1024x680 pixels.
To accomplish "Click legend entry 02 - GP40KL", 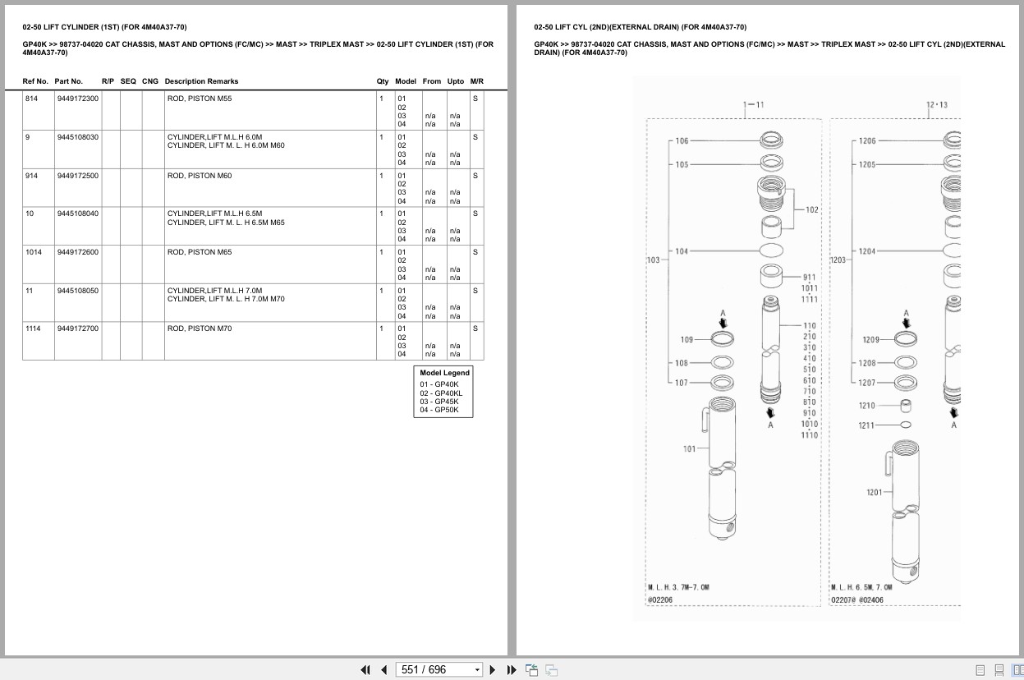I will (x=441, y=393).
